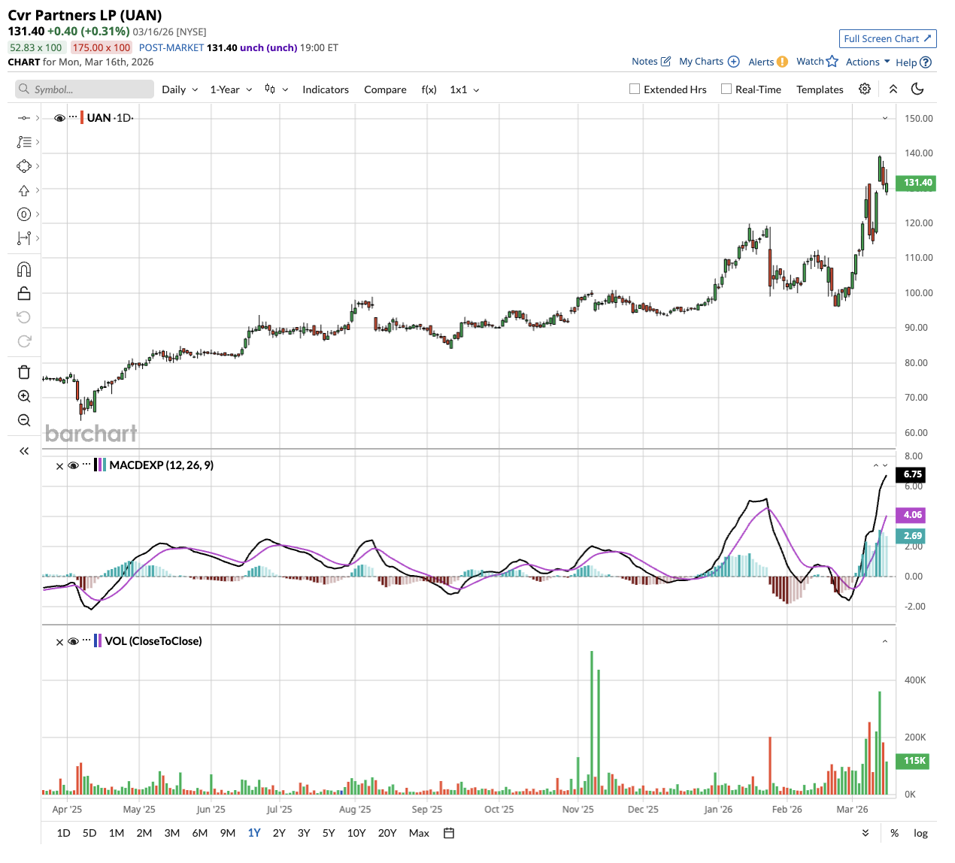Add UAN to Watchlist star
Screen dimensions: 955x863
point(817,62)
